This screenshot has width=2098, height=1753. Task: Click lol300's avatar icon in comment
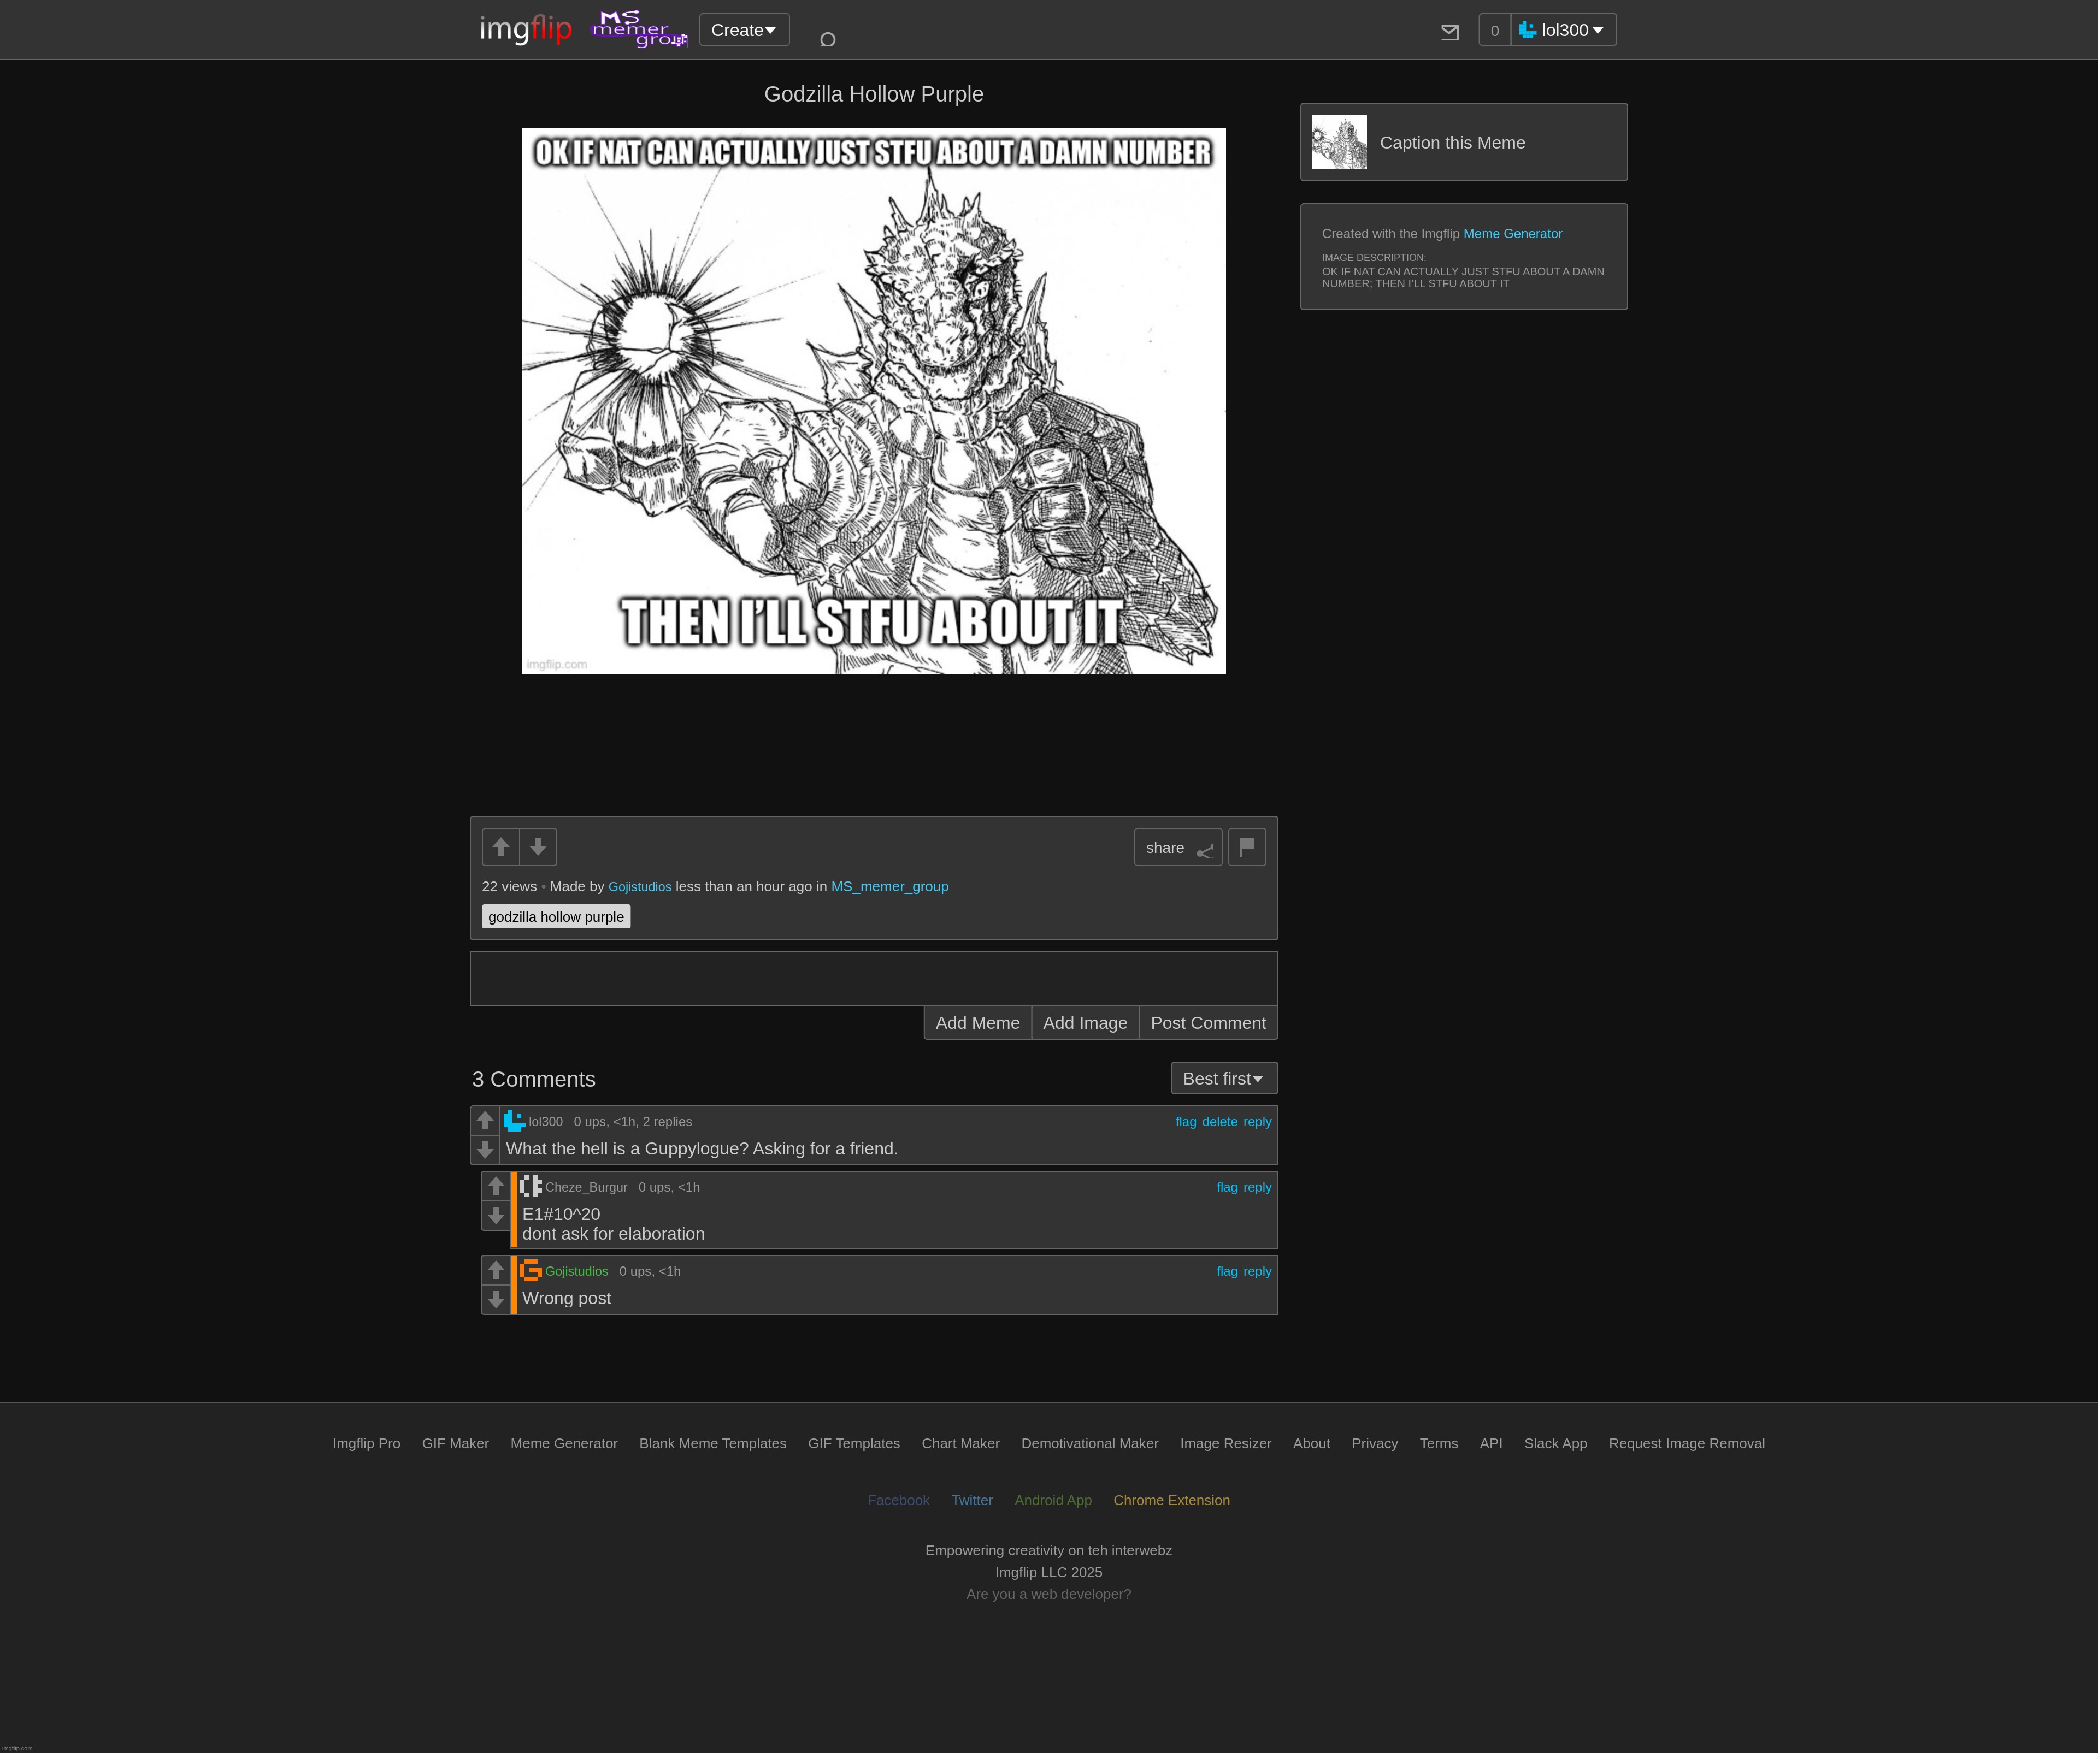pos(515,1121)
